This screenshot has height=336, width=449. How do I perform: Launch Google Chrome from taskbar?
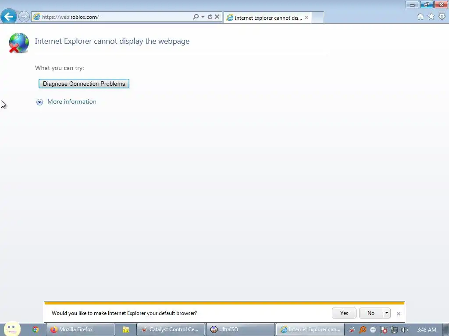click(36, 329)
